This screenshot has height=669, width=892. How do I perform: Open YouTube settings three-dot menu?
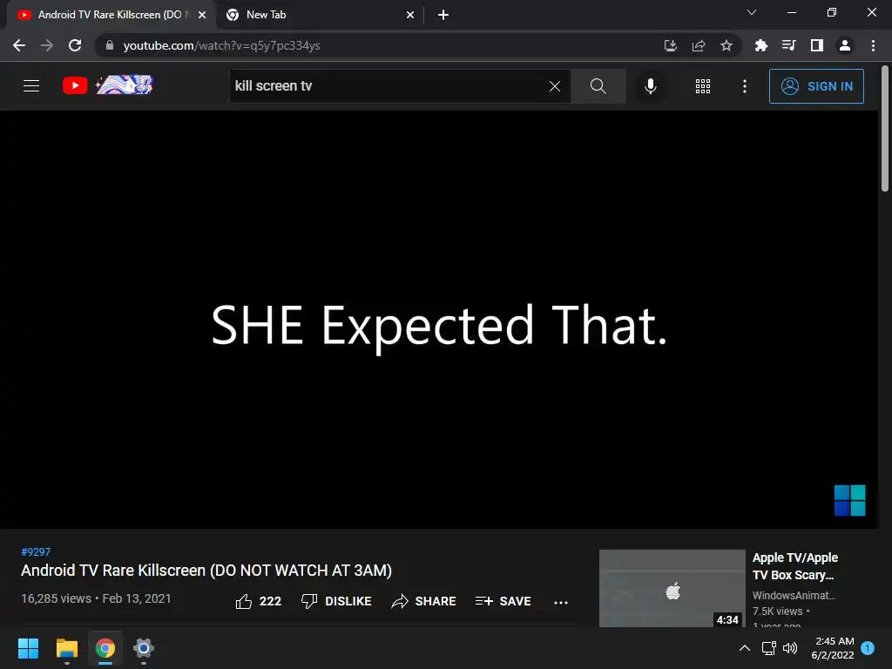(745, 86)
